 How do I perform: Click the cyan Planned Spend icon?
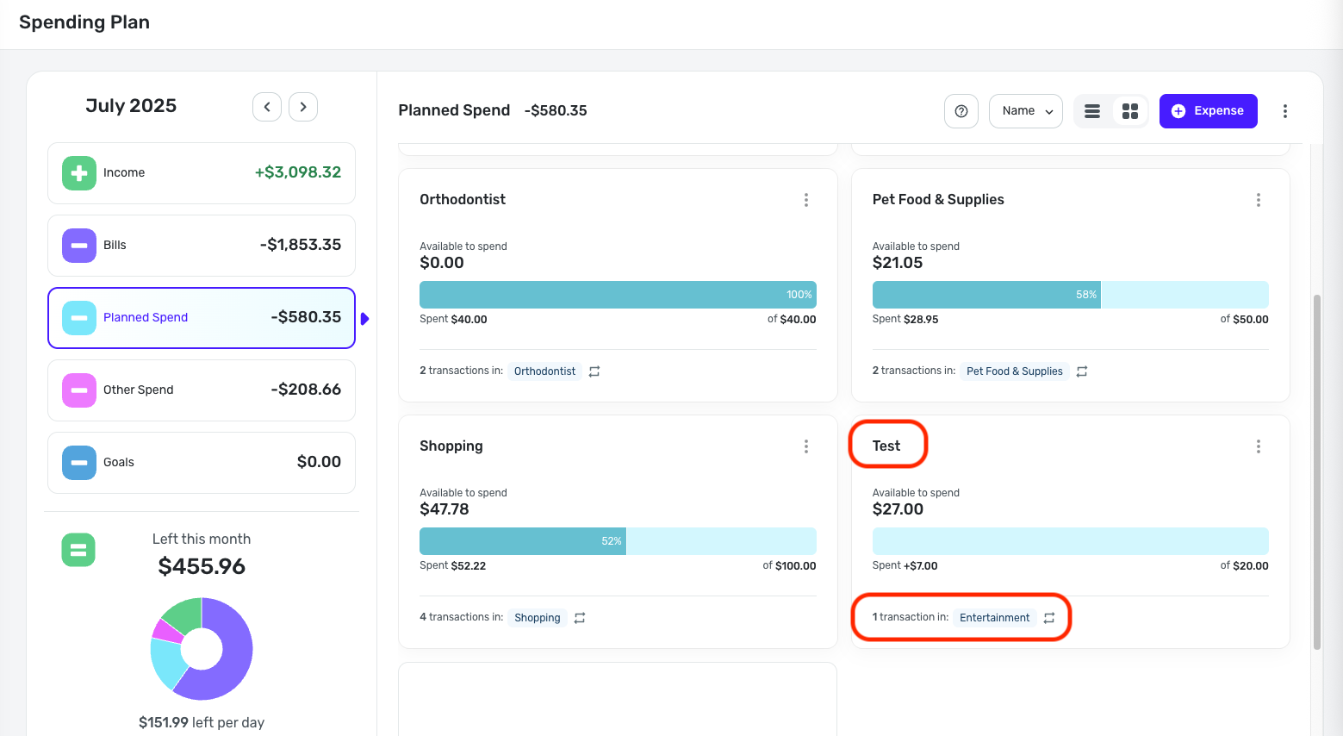click(x=79, y=318)
